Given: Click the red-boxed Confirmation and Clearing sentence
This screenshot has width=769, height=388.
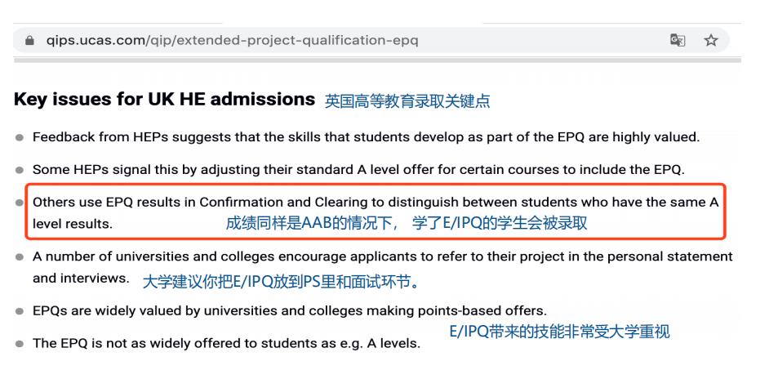Looking at the screenshot, I should point(376,212).
